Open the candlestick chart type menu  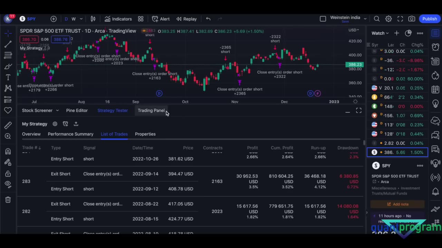(93, 19)
